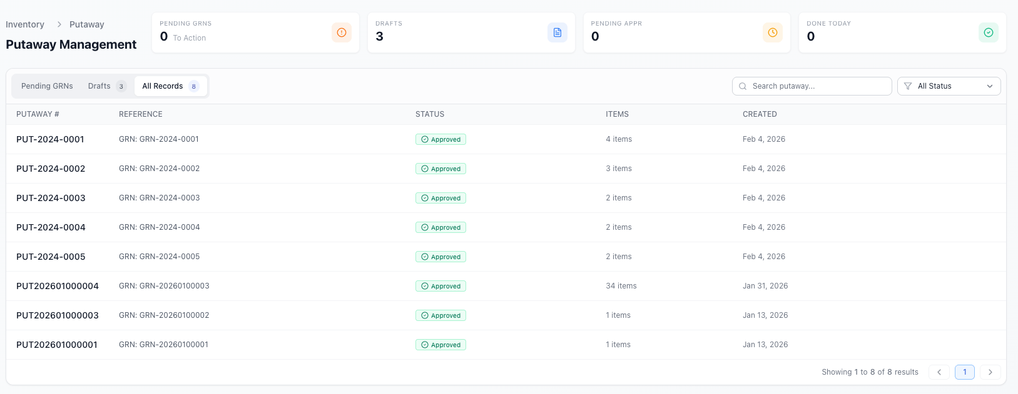Navigate to Inventory breadcrumb
The image size is (1018, 394).
[25, 24]
